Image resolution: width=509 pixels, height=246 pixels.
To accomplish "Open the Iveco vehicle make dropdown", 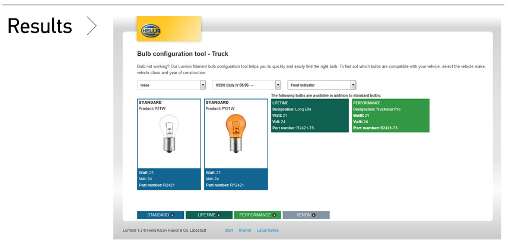I will [171, 85].
